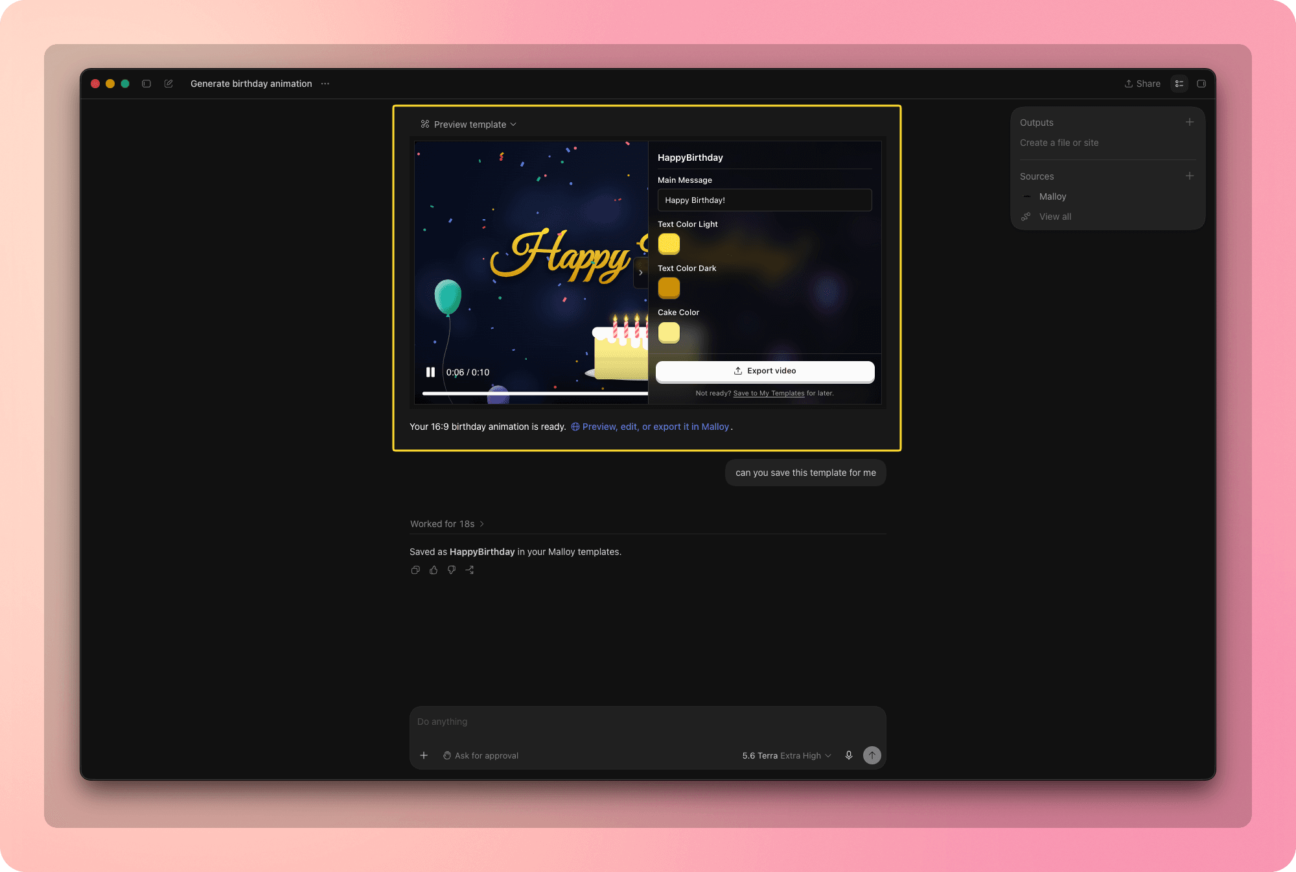
Task: Copy the response with copy icon
Action: 415,570
